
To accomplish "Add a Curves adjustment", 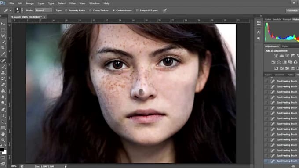I will tap(287, 56).
